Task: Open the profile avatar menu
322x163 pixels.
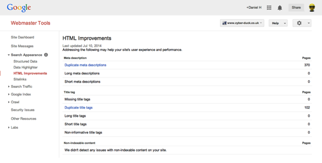Action: click(x=312, y=8)
